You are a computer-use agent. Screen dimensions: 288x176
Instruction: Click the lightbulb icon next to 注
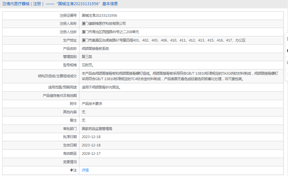(71, 170)
